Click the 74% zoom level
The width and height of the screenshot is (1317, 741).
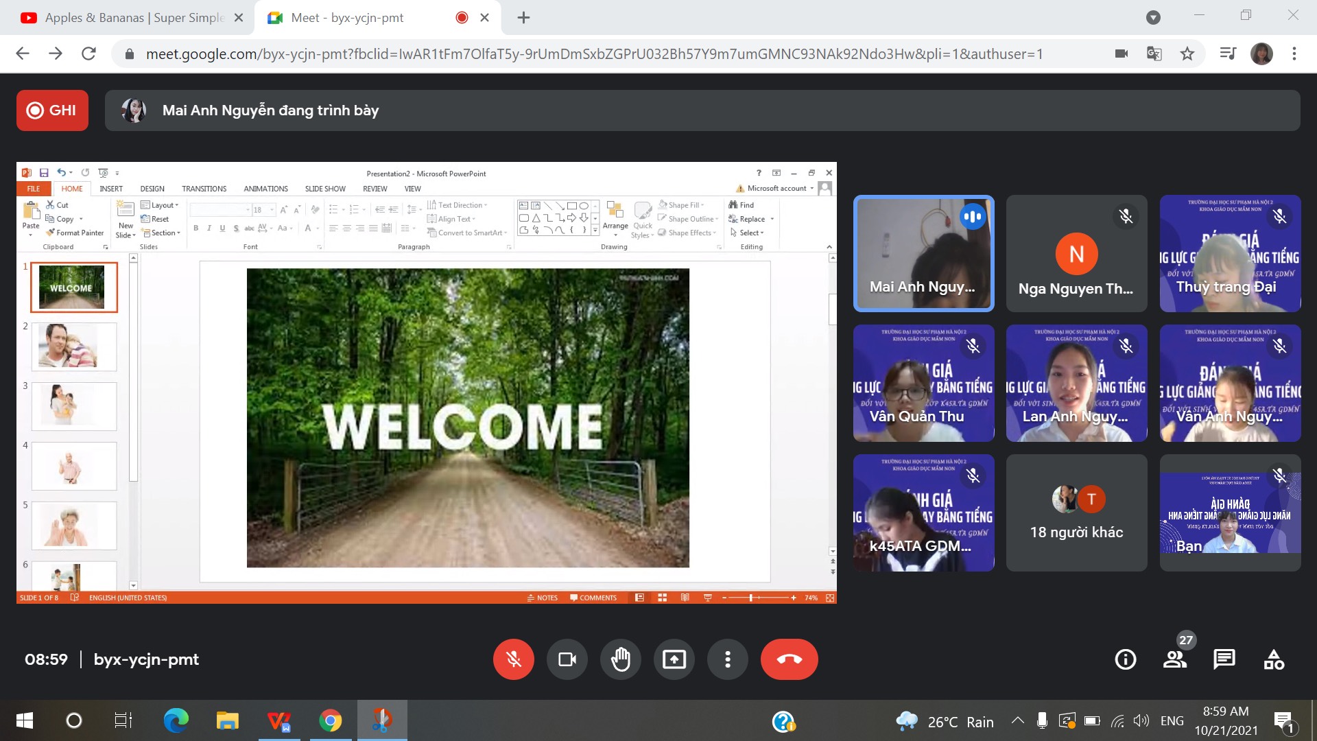[x=811, y=598]
